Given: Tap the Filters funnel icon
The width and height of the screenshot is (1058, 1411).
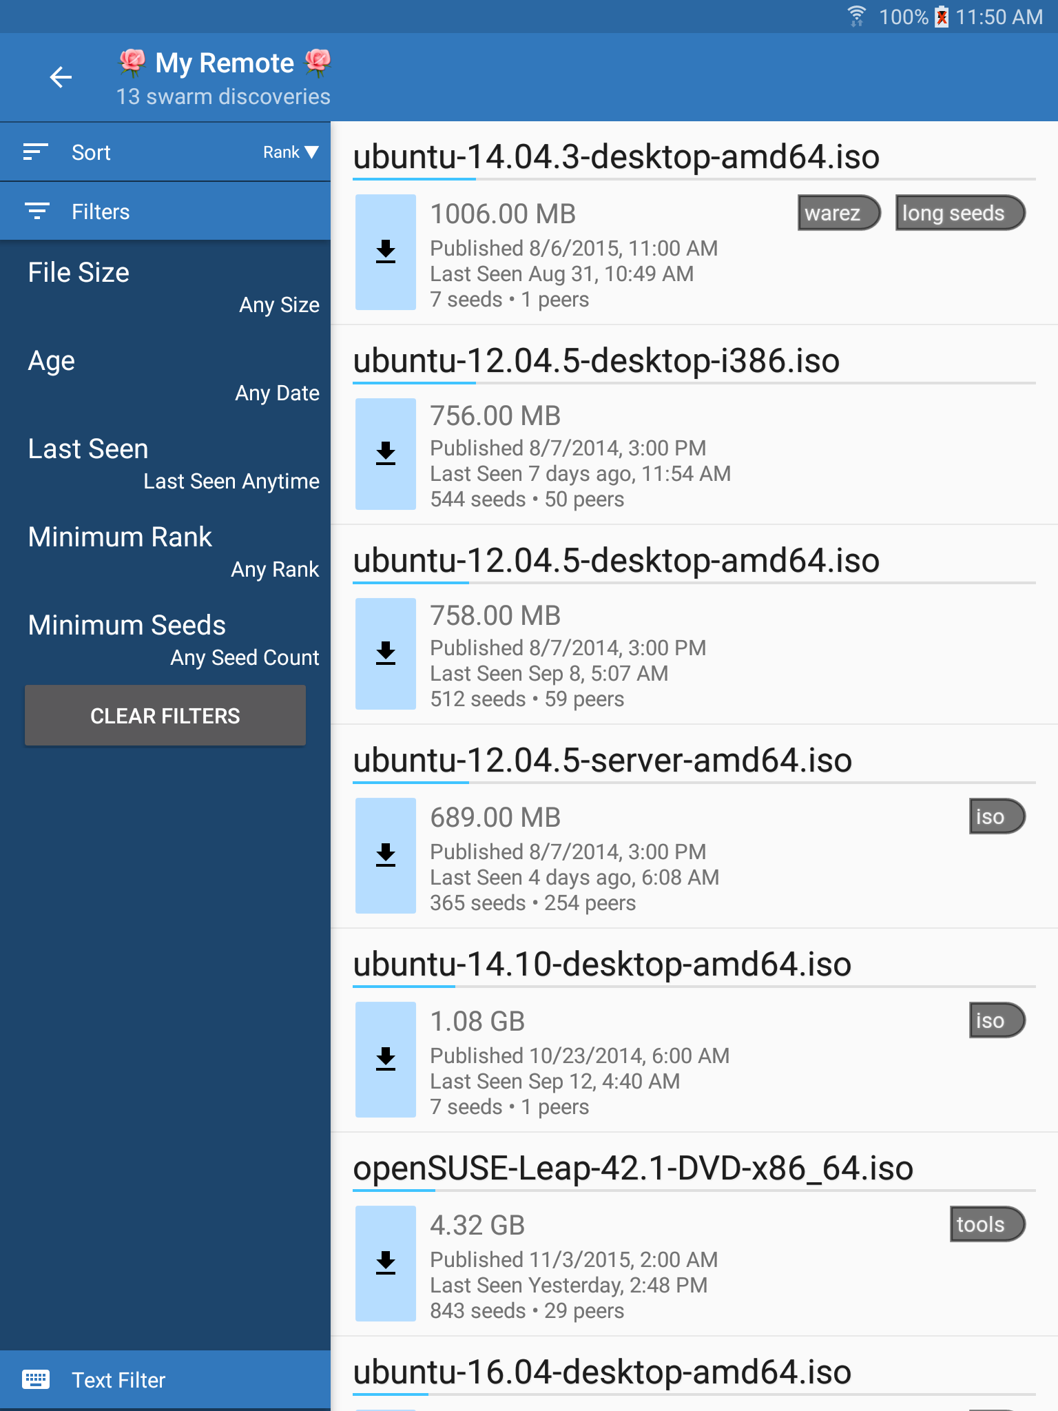Looking at the screenshot, I should click(37, 211).
